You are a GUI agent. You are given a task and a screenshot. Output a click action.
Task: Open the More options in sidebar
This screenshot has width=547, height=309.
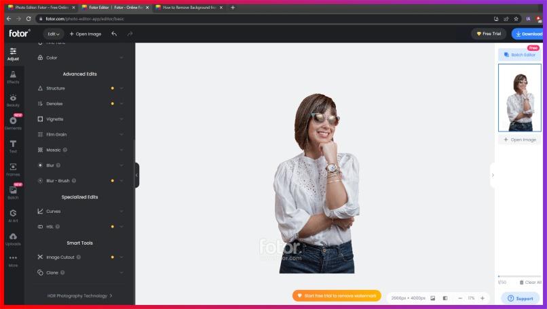13,261
